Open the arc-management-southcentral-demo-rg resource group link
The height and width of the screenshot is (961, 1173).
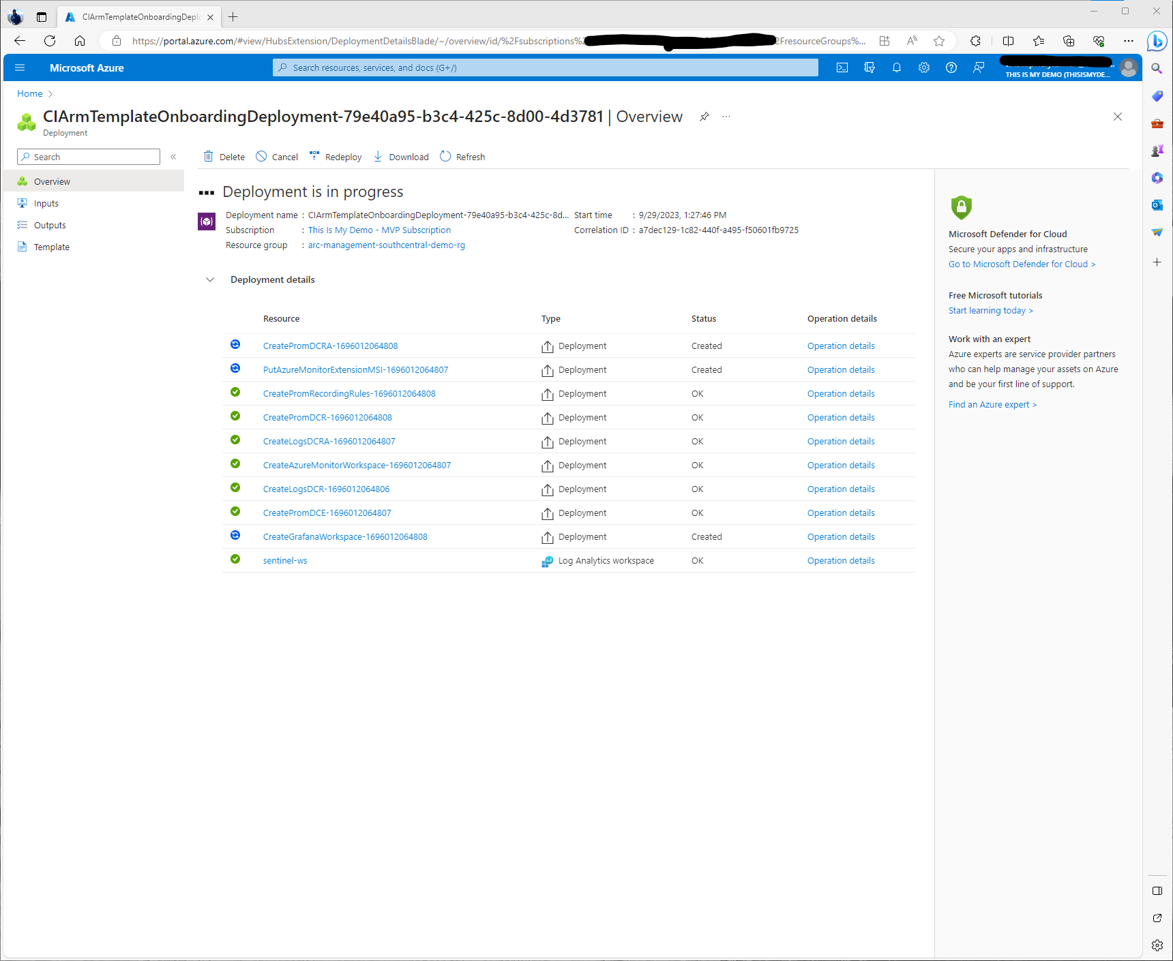[386, 245]
